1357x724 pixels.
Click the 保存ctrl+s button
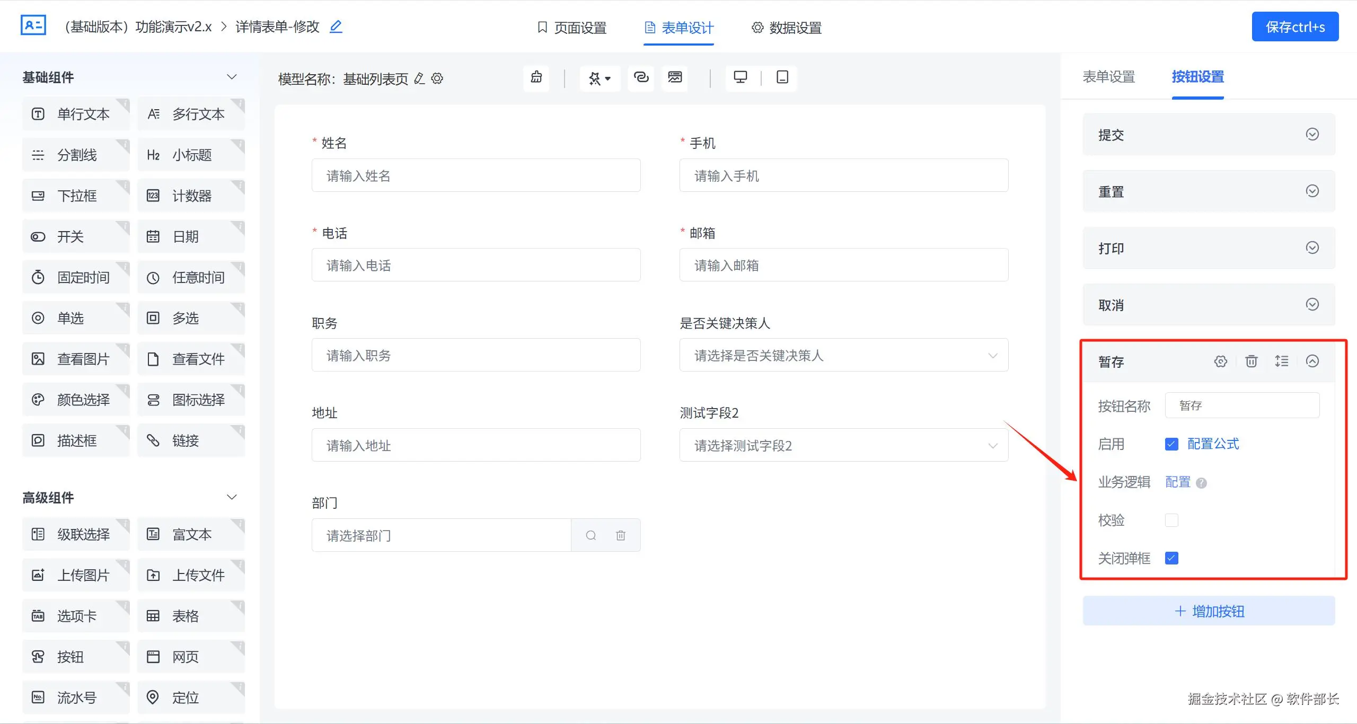point(1294,27)
